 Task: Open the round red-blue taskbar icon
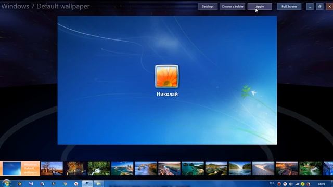[x=42, y=184]
